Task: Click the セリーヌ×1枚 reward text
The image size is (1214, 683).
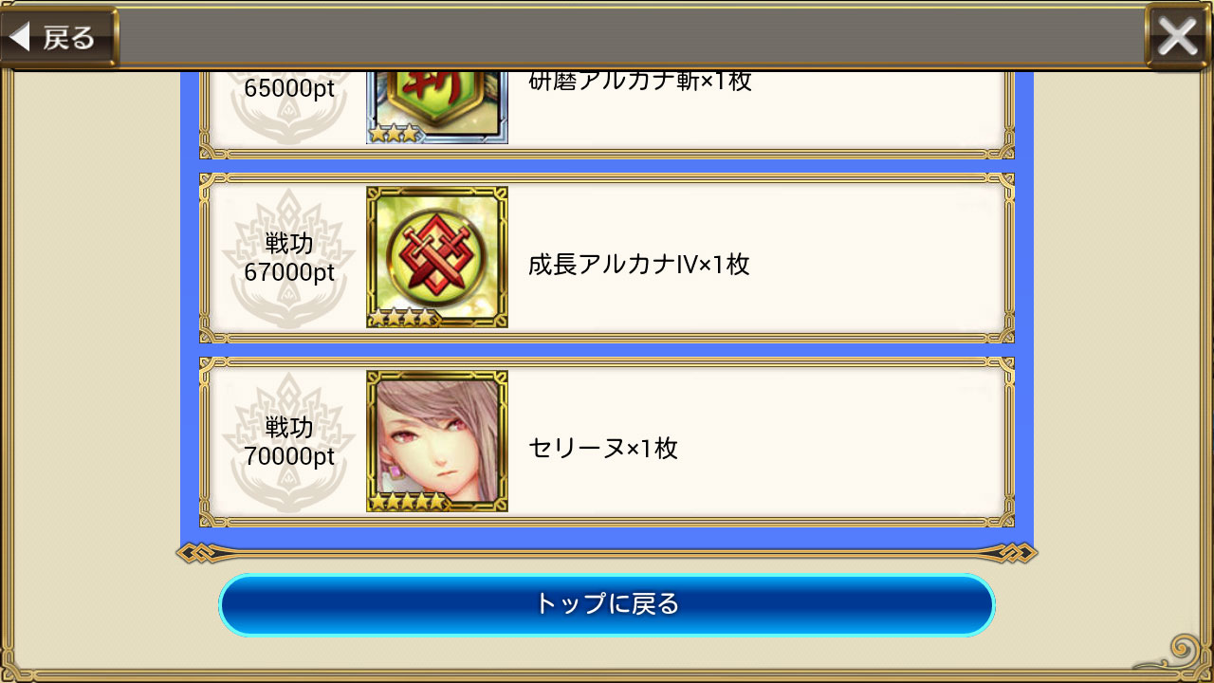Action: 603,448
